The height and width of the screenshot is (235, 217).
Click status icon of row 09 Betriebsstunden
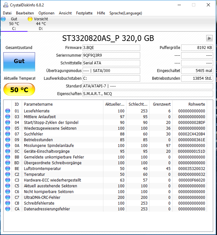pyautogui.click(x=8, y=140)
